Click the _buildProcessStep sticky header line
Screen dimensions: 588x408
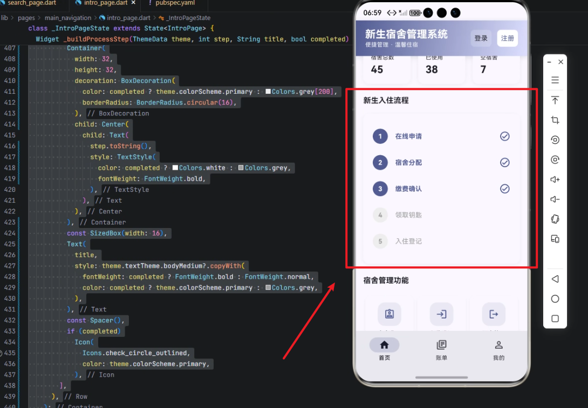click(192, 39)
